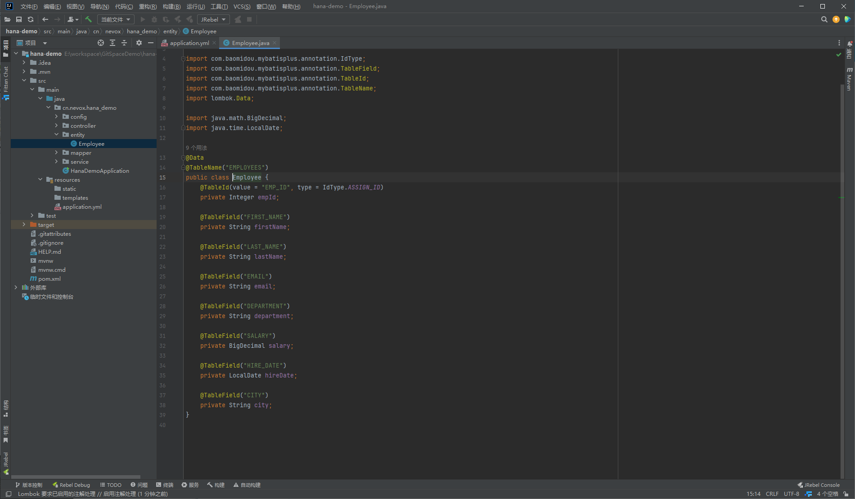This screenshot has width=855, height=499.
Task: Open the JRebel dropdown in toolbar
Action: pos(213,19)
